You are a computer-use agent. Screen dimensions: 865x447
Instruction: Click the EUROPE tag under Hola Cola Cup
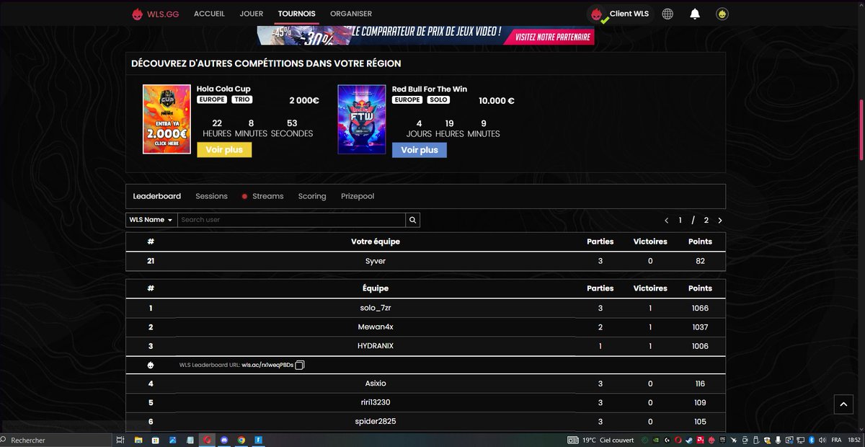(212, 99)
